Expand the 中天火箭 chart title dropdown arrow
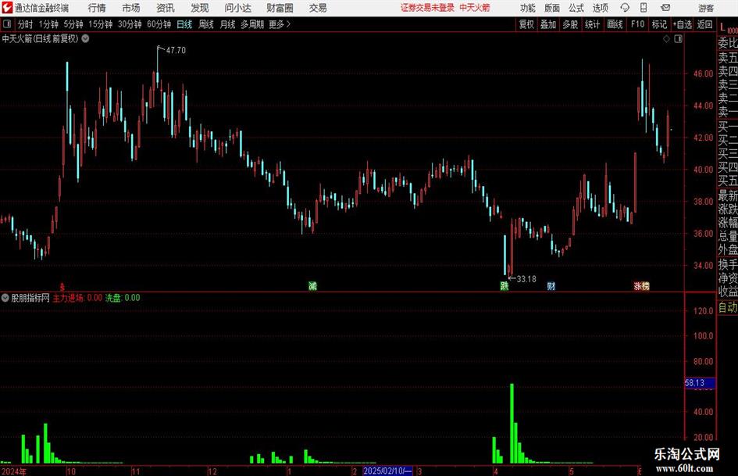 tap(86, 38)
